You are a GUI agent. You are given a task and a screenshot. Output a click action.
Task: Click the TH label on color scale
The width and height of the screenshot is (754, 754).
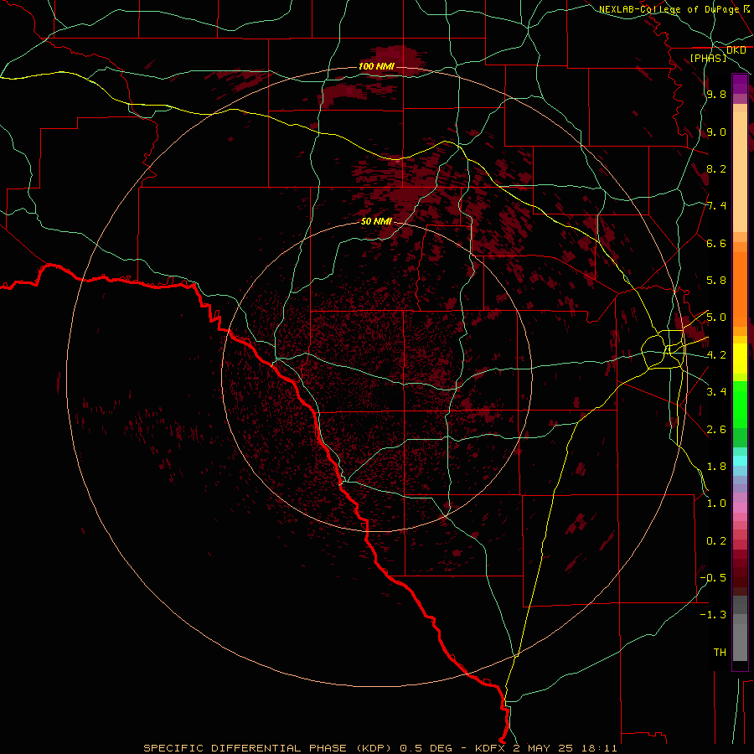pos(720,653)
